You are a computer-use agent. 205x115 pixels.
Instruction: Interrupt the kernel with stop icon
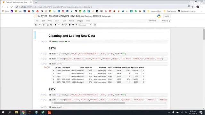(x=70, y=25)
